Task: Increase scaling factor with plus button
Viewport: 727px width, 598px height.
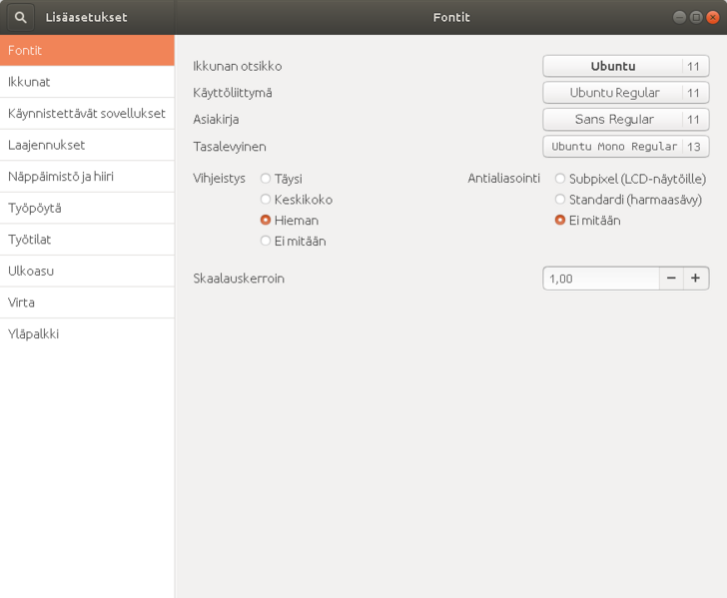Action: click(696, 279)
